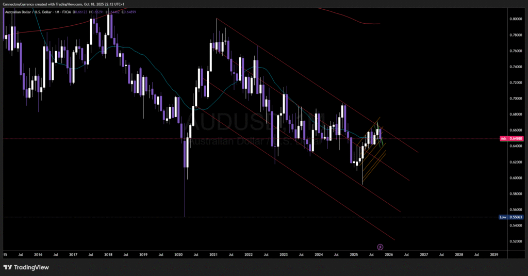Click the purple lightning bolt event icon
Viewport: 528px width, 276px height.
[381, 247]
